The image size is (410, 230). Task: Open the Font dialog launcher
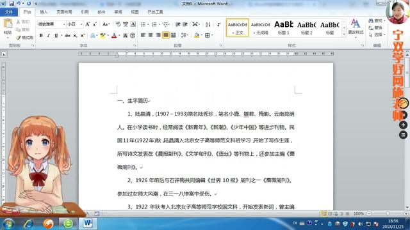click(x=135, y=45)
